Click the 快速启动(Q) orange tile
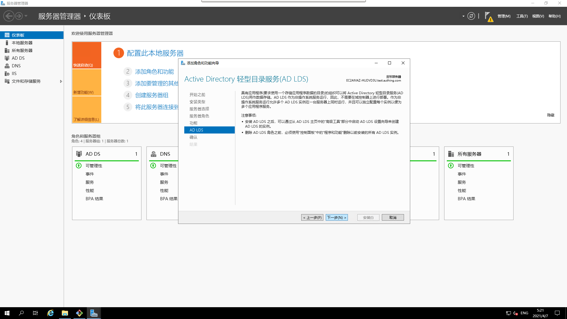Viewport: 567px width, 319px height. (87, 55)
